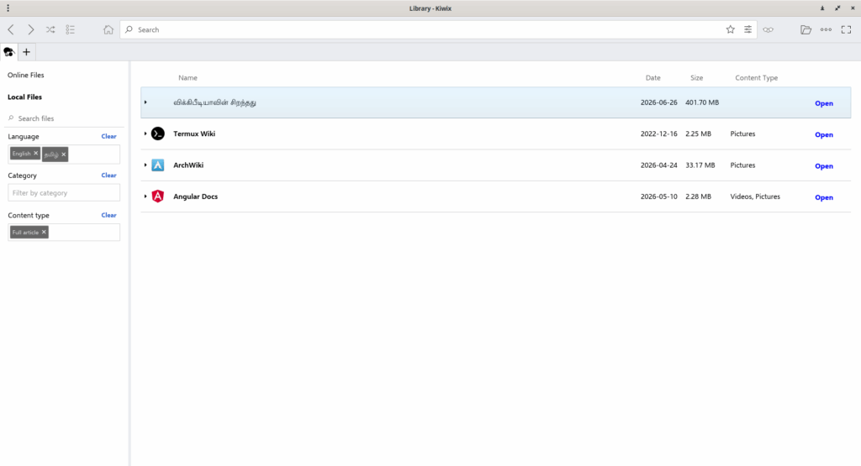Select the ArchWiki title text
The image size is (861, 466).
tap(188, 165)
